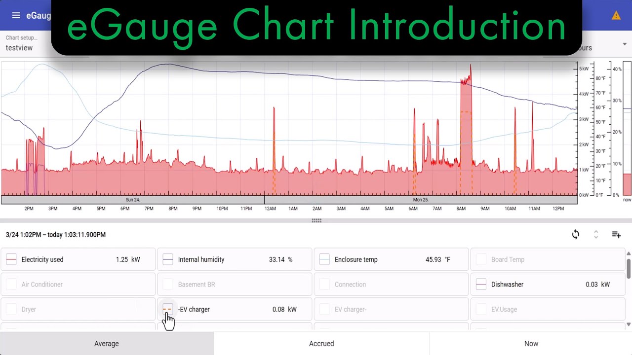Enable the Board Temp register checkbox

point(481,259)
